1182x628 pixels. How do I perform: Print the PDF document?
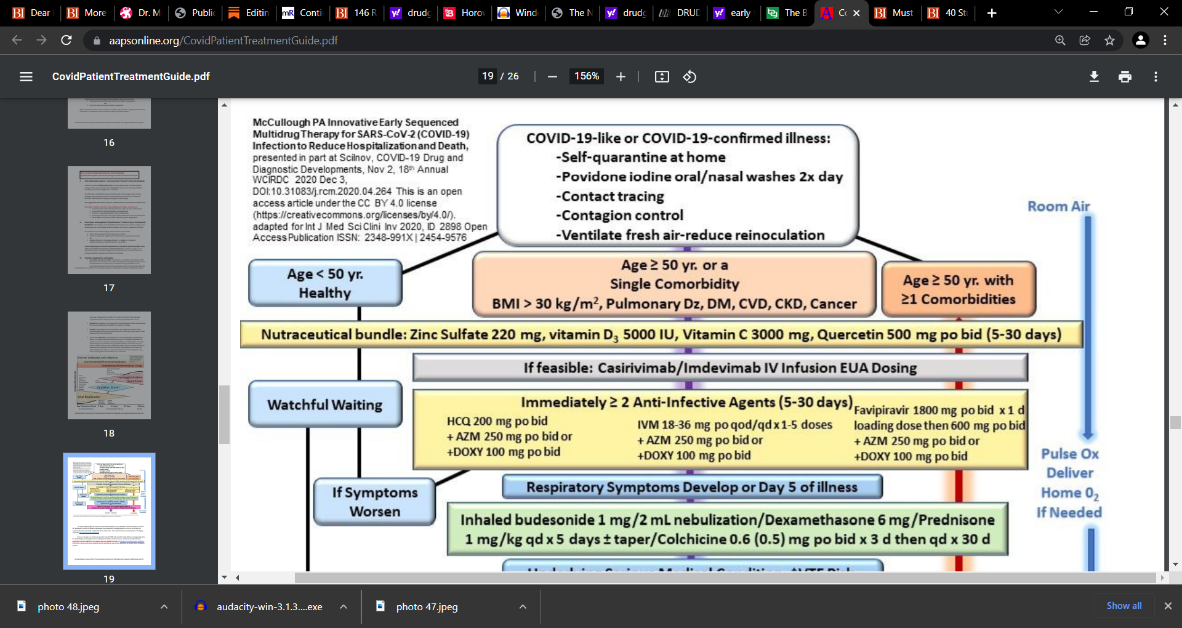pos(1125,76)
